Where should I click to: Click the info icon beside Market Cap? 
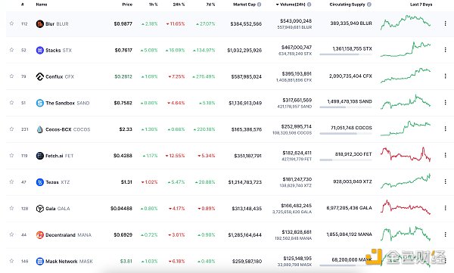point(259,5)
